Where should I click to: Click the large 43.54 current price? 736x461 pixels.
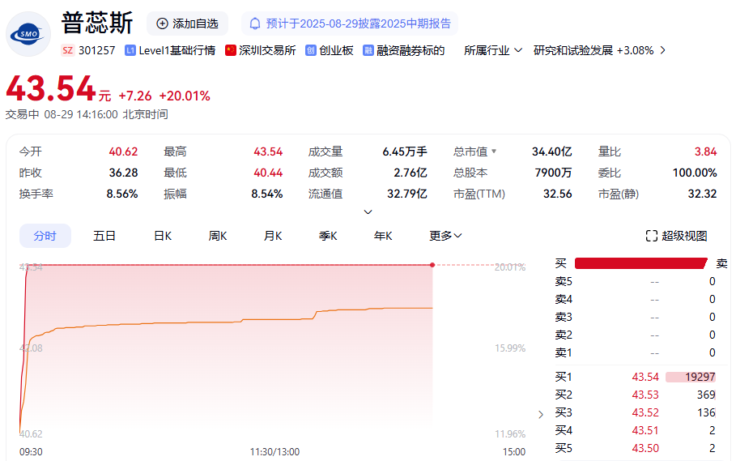[51, 88]
